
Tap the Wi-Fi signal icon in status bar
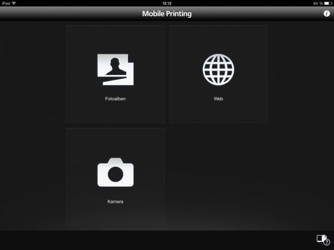[14, 3]
